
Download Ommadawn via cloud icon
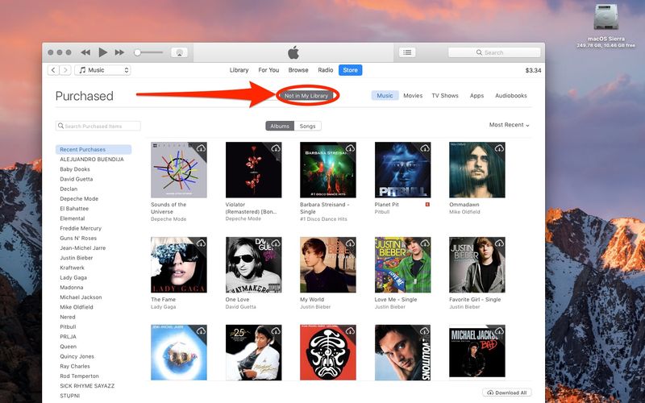499,148
